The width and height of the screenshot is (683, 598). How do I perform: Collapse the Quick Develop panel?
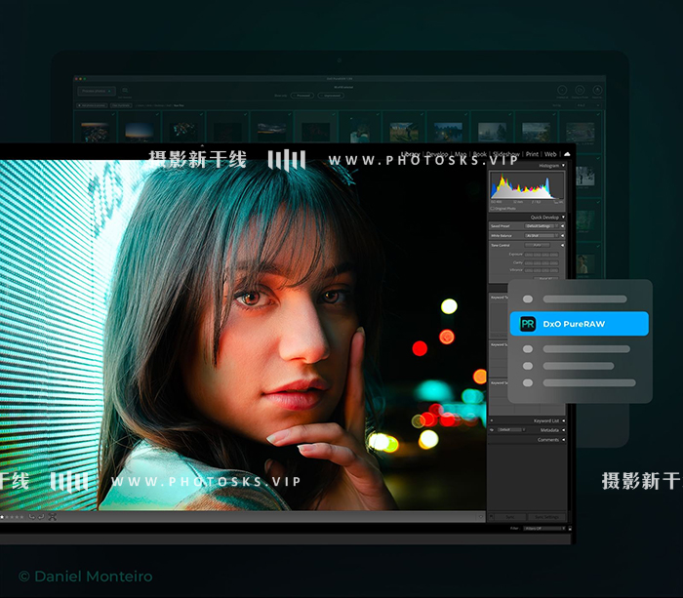coord(563,217)
